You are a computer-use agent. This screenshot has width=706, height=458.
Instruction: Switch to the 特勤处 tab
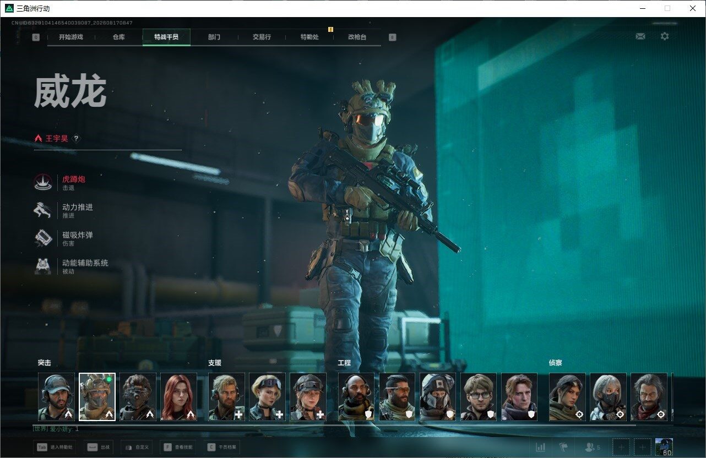click(309, 37)
